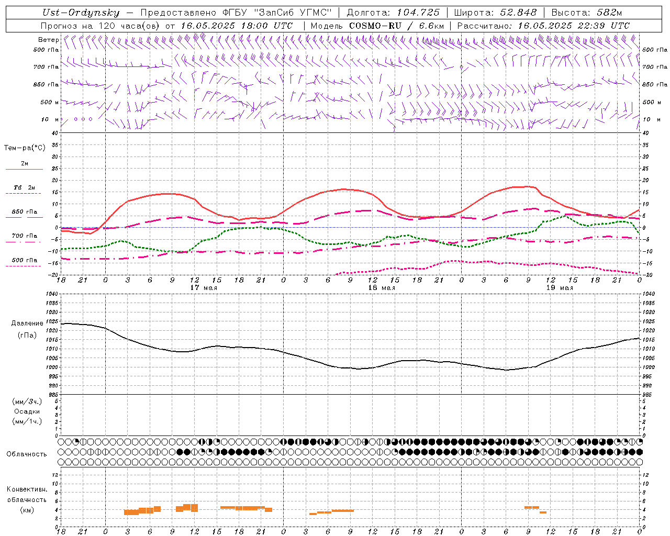Click the 850 гПа temperature legend label

point(25,212)
